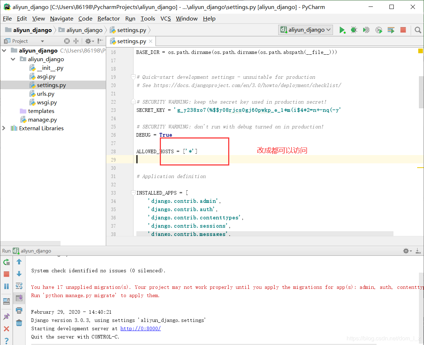Rerun aliyun_django in Run panel
This screenshot has width=424, height=345.
6,262
